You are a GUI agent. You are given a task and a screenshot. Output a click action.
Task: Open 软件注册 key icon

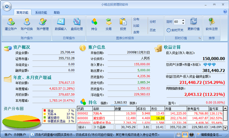coord(211,21)
